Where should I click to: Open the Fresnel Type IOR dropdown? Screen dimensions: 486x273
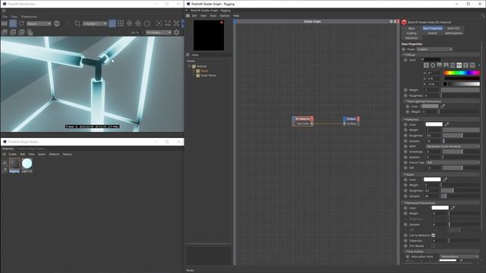click(453, 162)
